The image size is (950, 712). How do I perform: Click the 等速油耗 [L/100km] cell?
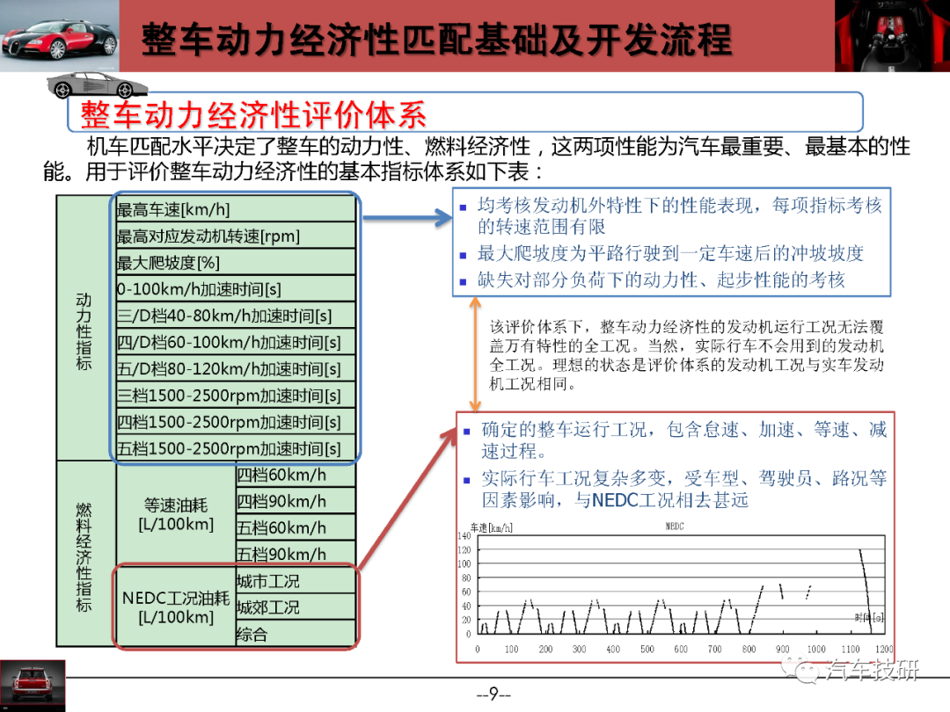pos(176,514)
